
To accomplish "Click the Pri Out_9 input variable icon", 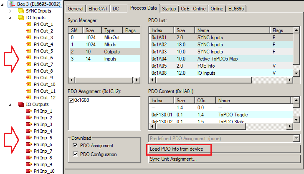I will tap(28, 78).
